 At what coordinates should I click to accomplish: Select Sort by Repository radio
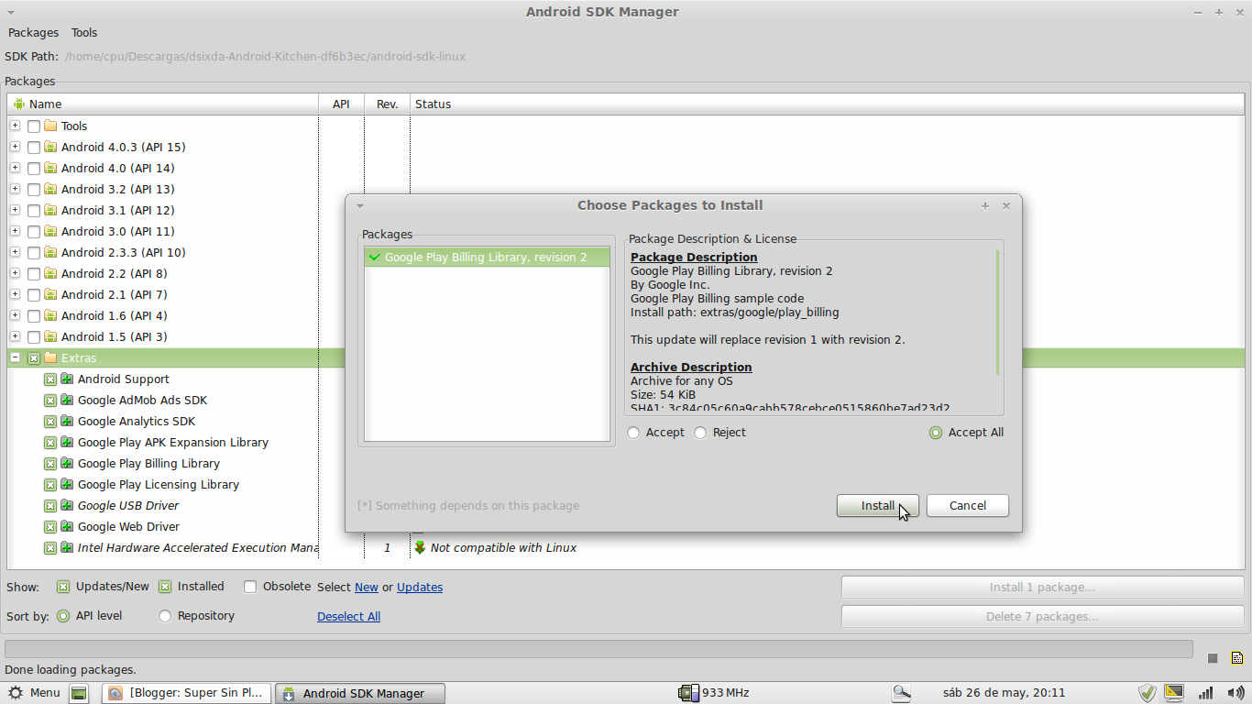click(165, 616)
